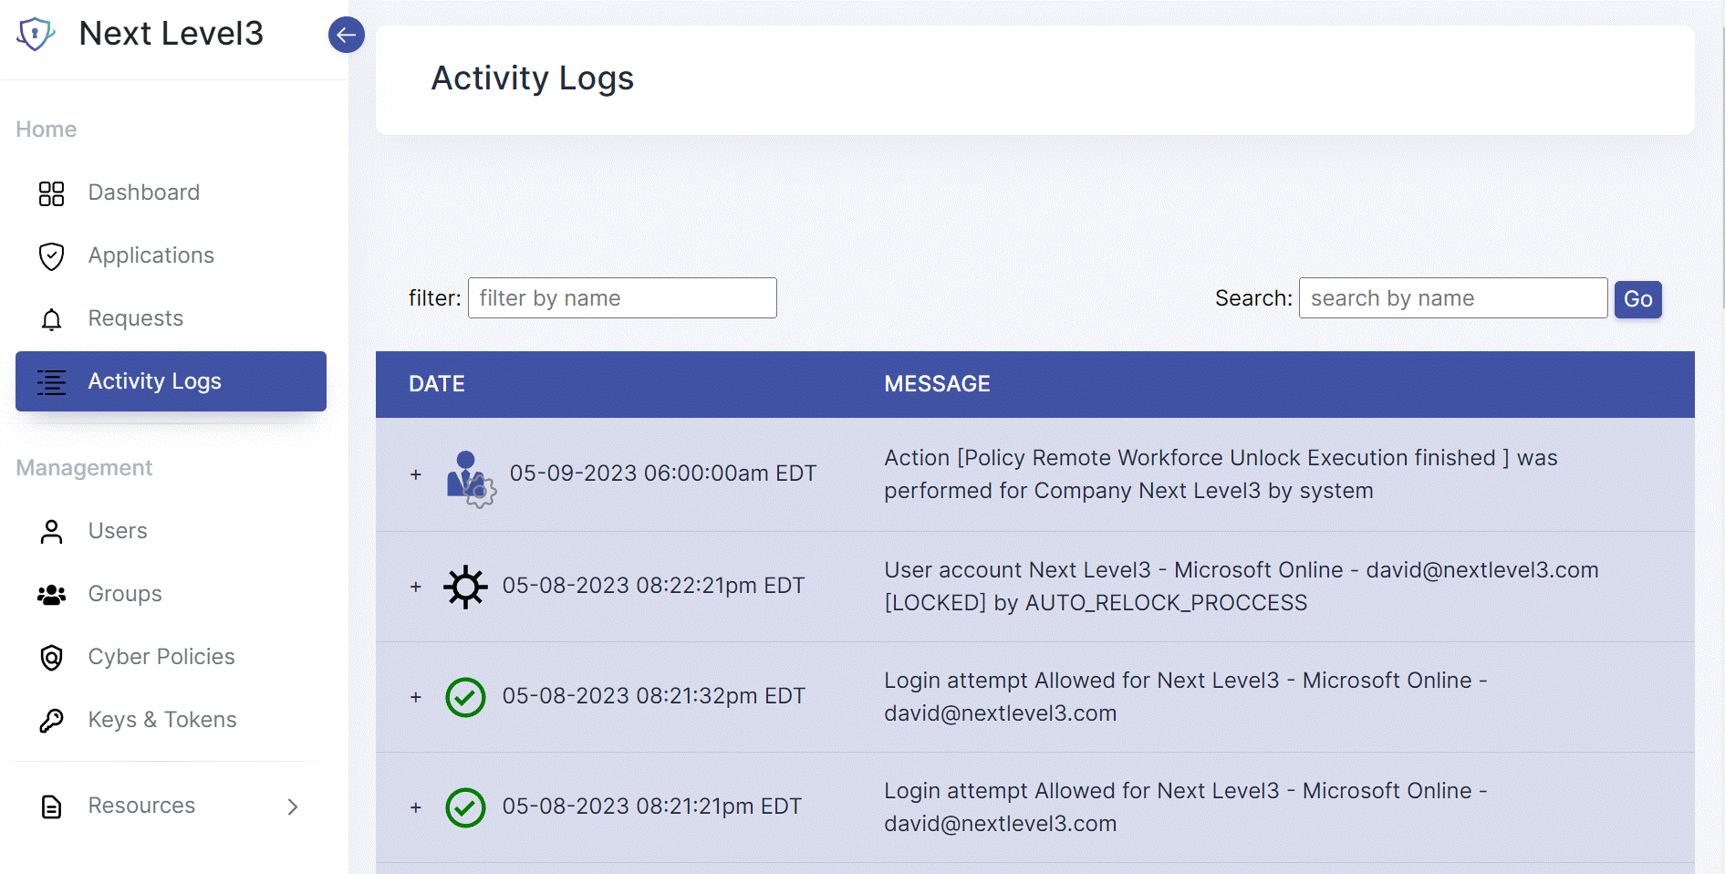Click the Applications shield icon
This screenshot has height=874, width=1725.
52,256
